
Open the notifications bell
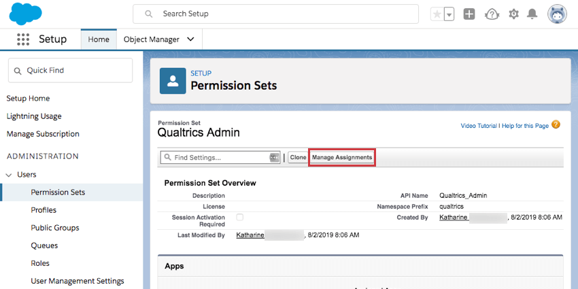[x=532, y=14]
